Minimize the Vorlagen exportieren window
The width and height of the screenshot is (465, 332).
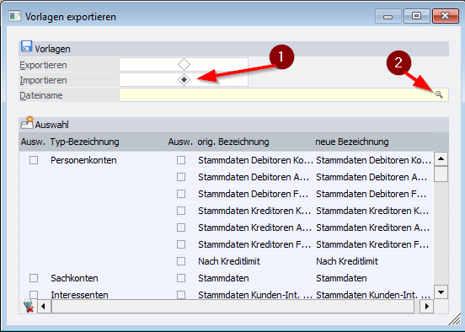click(387, 16)
